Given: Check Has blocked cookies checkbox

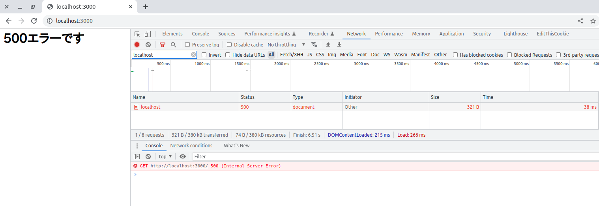Looking at the screenshot, I should click(455, 55).
